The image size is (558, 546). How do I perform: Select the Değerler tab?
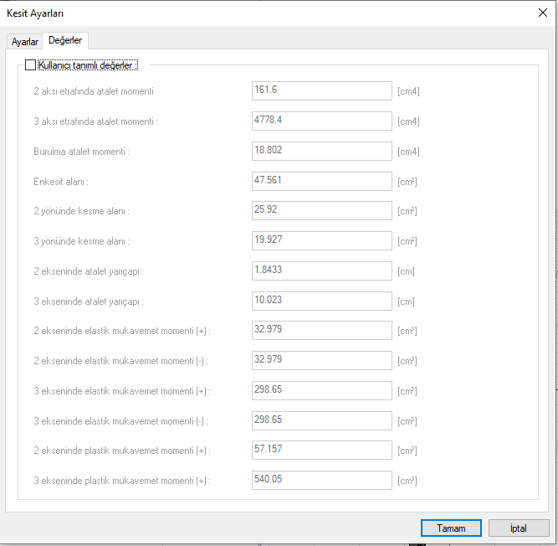pos(65,40)
